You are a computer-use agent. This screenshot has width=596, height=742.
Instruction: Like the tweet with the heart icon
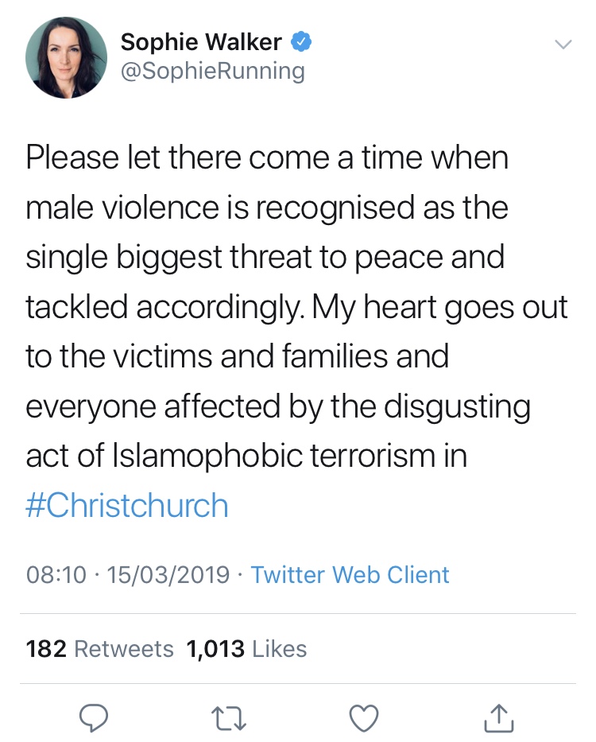coord(365,717)
